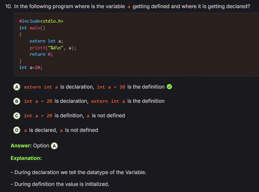Image resolution: width=259 pixels, height=192 pixels.
Task: Click 'During declaration' explanation line
Action: click(x=78, y=172)
